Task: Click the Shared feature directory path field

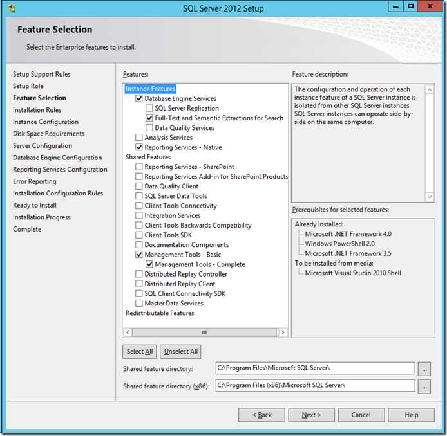Action: tap(316, 368)
